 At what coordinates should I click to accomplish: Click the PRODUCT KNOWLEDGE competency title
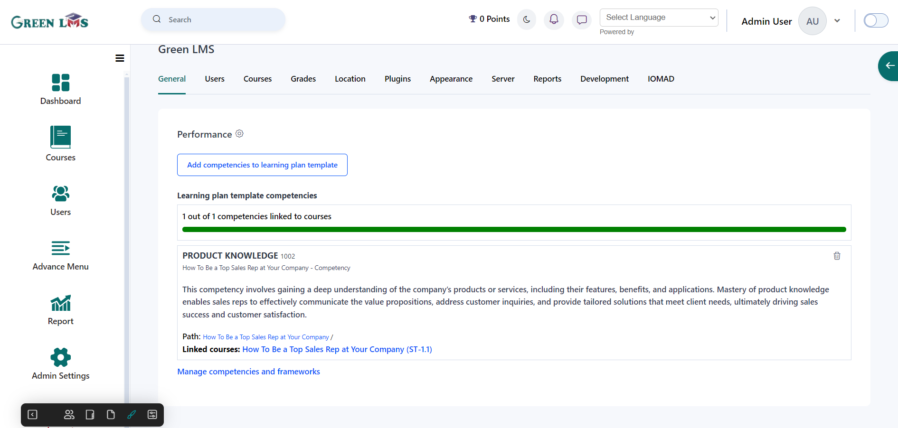click(230, 255)
